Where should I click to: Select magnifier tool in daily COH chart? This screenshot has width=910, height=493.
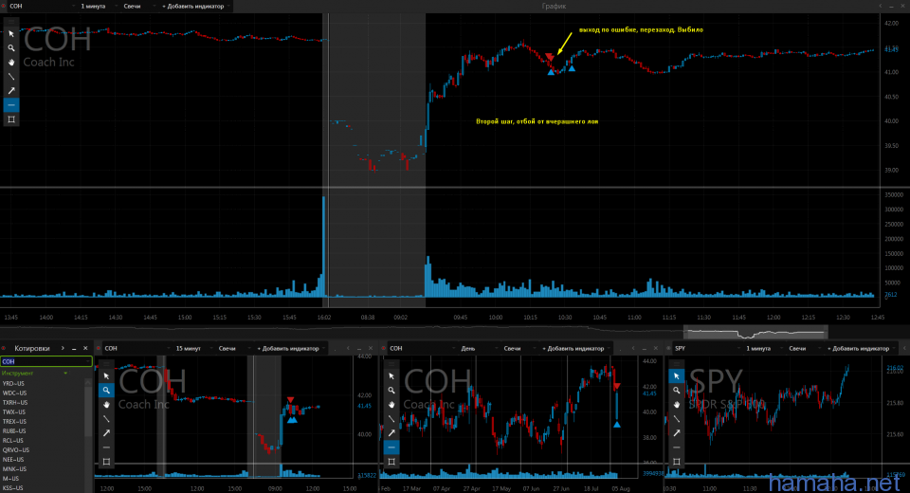pyautogui.click(x=391, y=391)
